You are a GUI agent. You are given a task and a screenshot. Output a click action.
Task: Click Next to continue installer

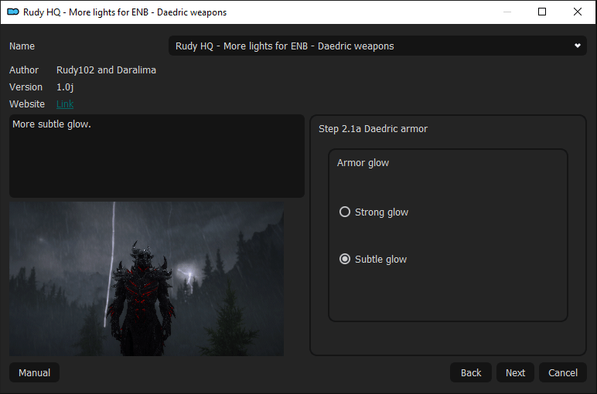(x=515, y=372)
